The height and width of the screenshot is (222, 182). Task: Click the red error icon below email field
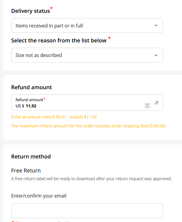[x=13, y=221]
